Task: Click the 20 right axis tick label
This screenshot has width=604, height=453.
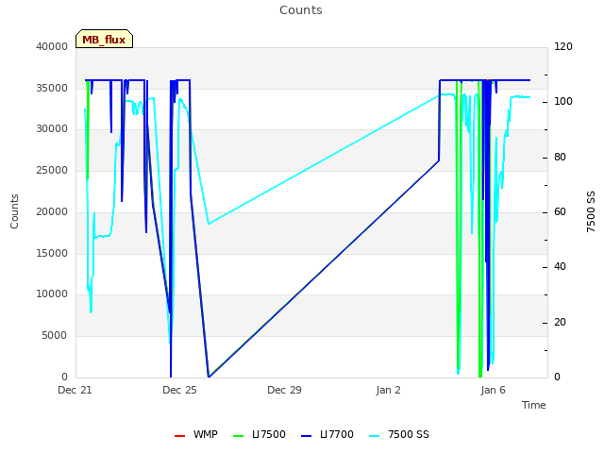Action: [x=560, y=323]
